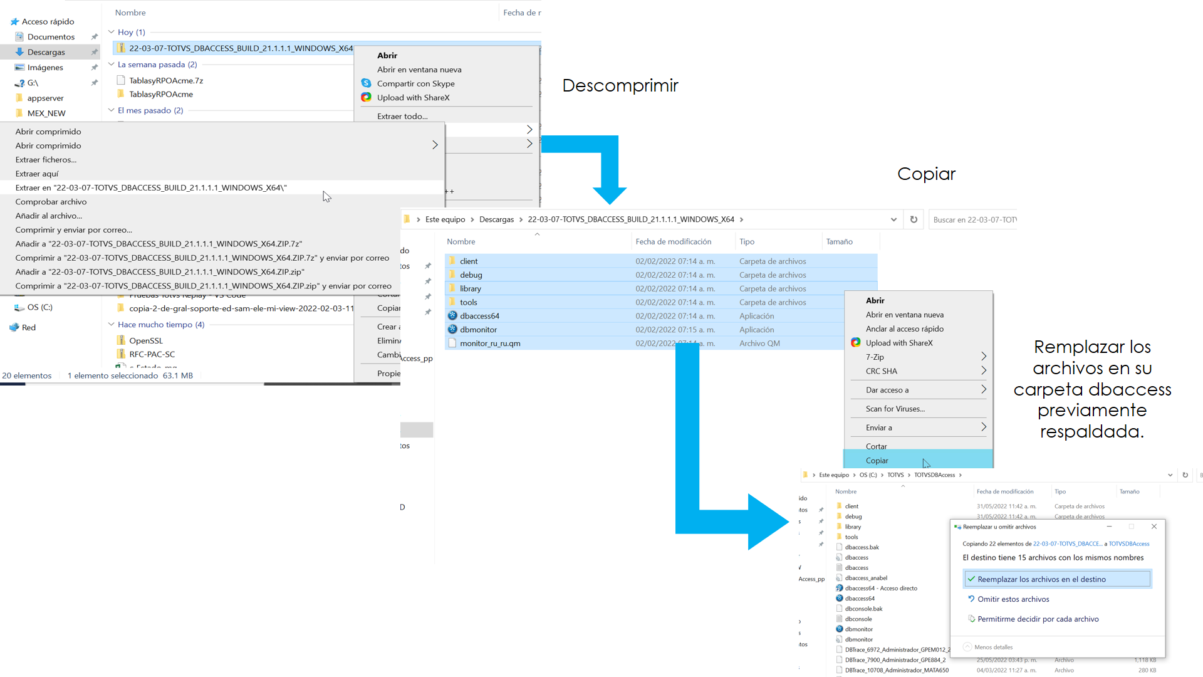Click the Acceso rápido star icon
This screenshot has height=677, width=1203.
point(14,21)
